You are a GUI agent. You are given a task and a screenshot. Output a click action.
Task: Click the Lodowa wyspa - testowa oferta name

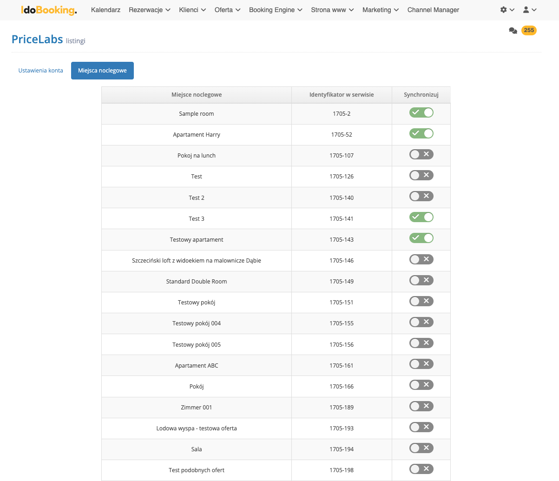(197, 428)
